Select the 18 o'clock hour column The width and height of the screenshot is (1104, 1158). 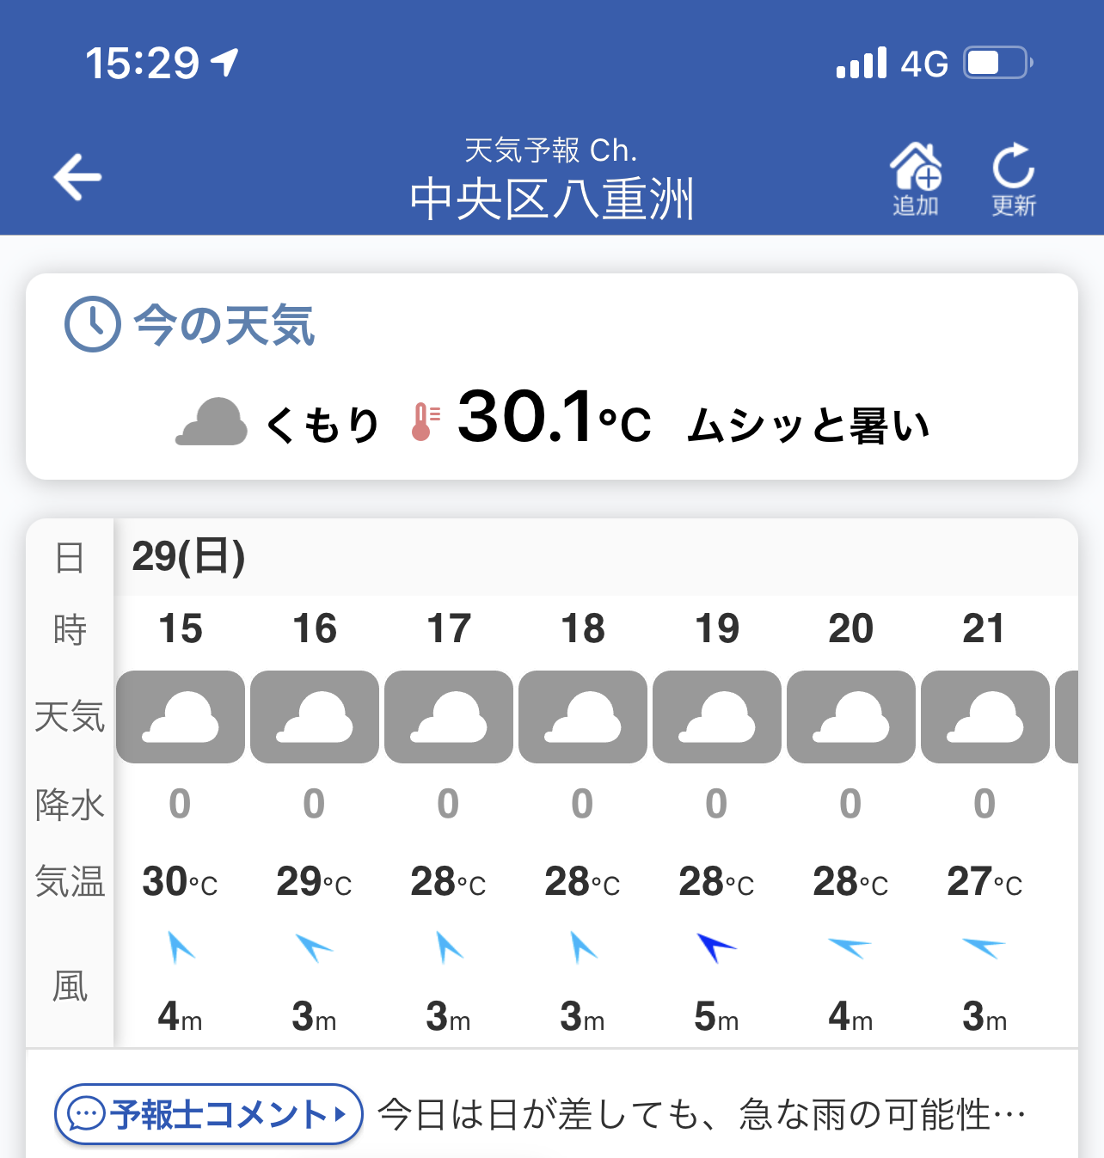(x=583, y=628)
